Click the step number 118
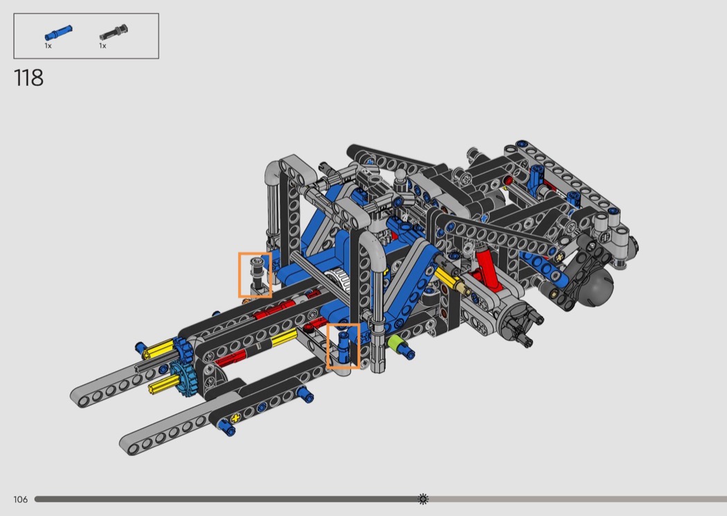Image resolution: width=727 pixels, height=516 pixels. (28, 77)
